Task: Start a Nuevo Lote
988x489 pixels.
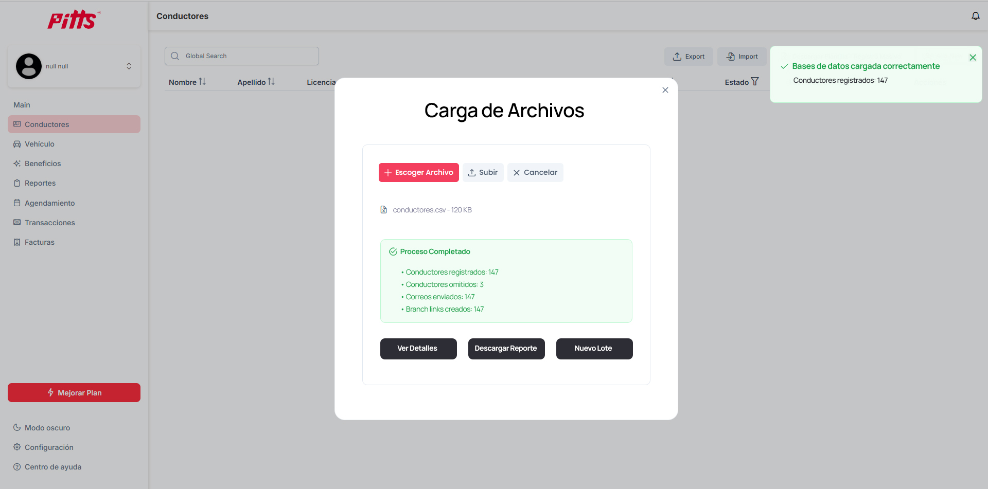Action: 594,349
